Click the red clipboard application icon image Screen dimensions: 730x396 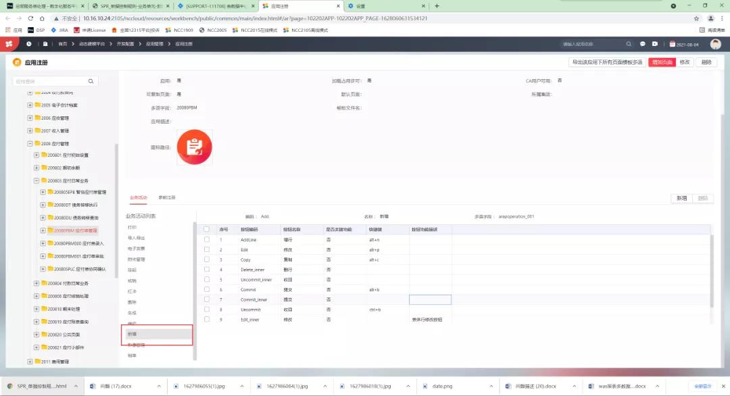click(x=194, y=147)
